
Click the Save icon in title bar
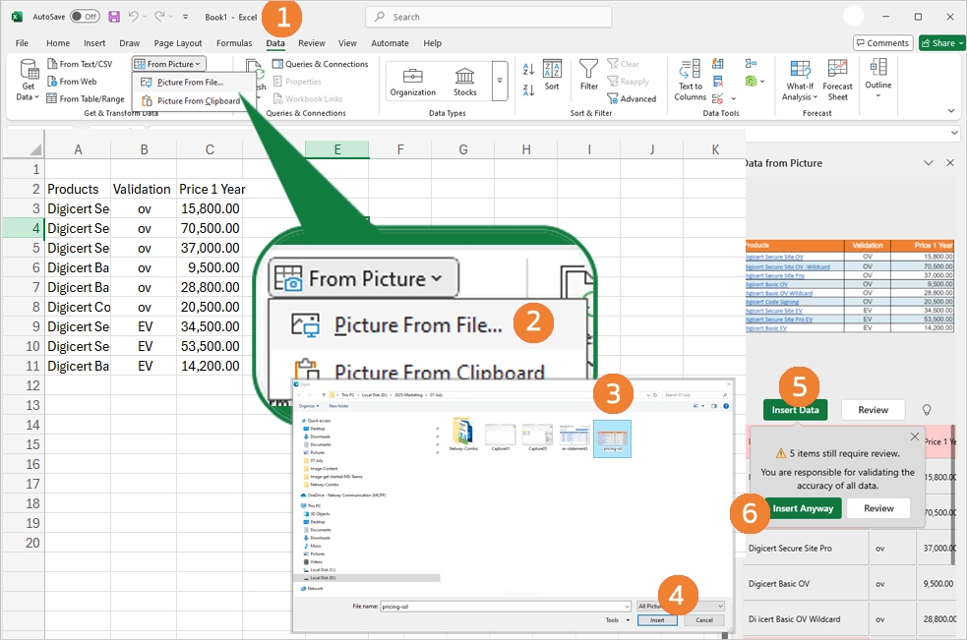point(114,17)
